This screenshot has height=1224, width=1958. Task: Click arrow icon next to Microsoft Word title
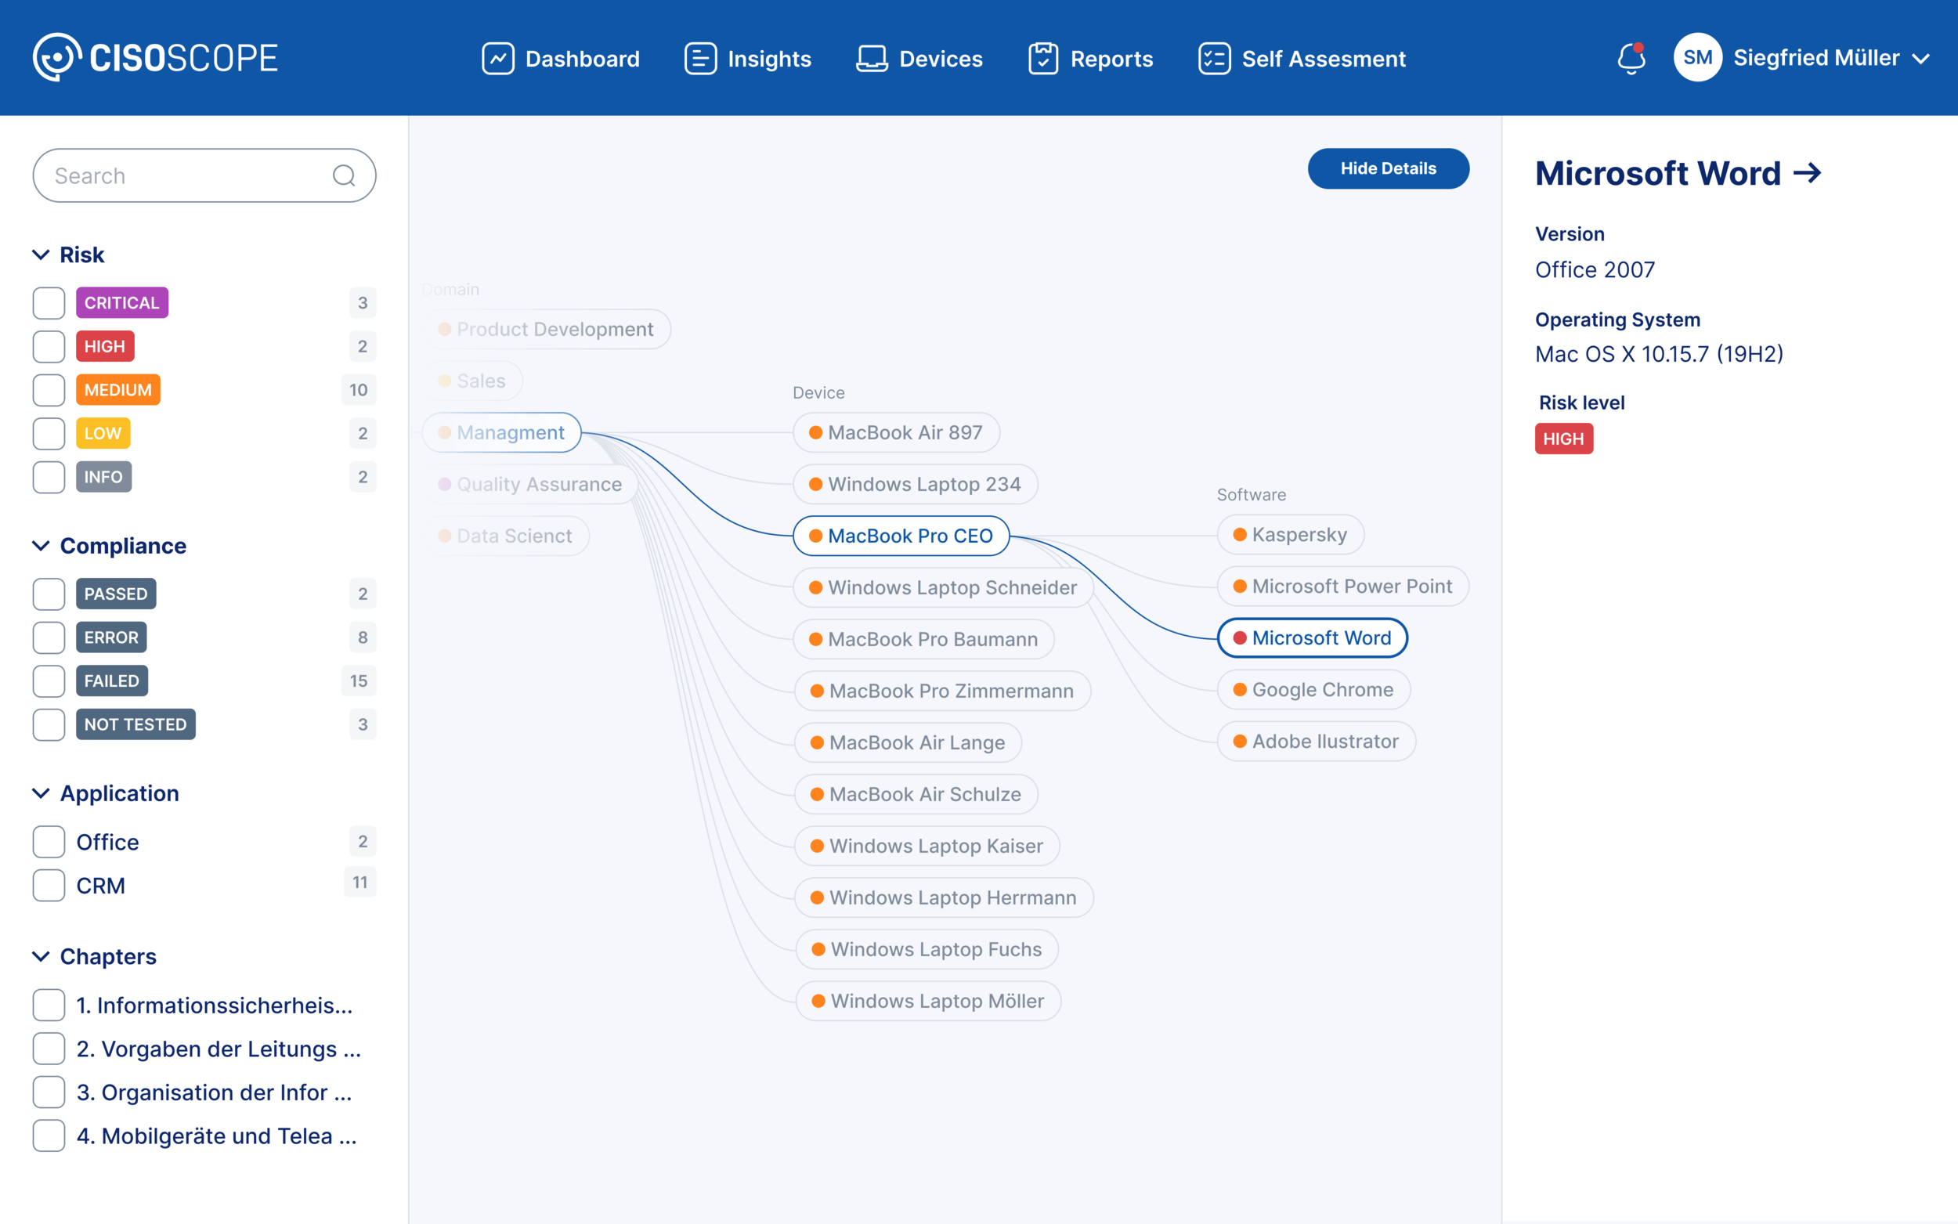(x=1808, y=172)
